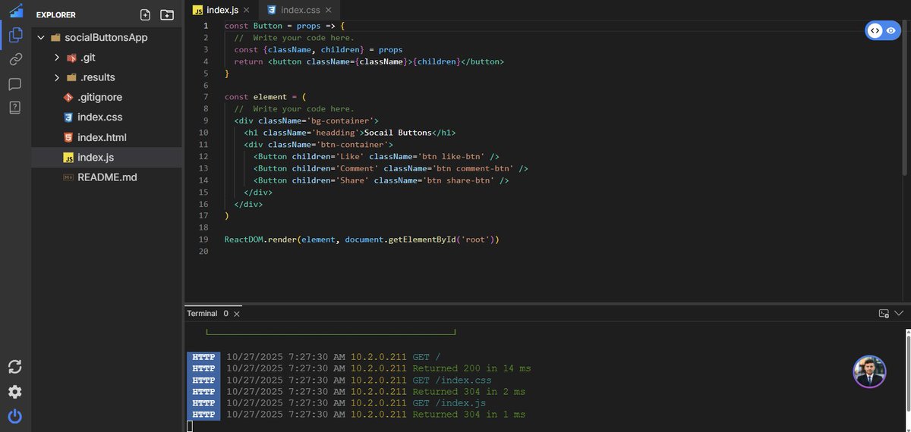This screenshot has width=911, height=432.
Task: Click 'GET /index.js' in terminal log
Action: 449,403
